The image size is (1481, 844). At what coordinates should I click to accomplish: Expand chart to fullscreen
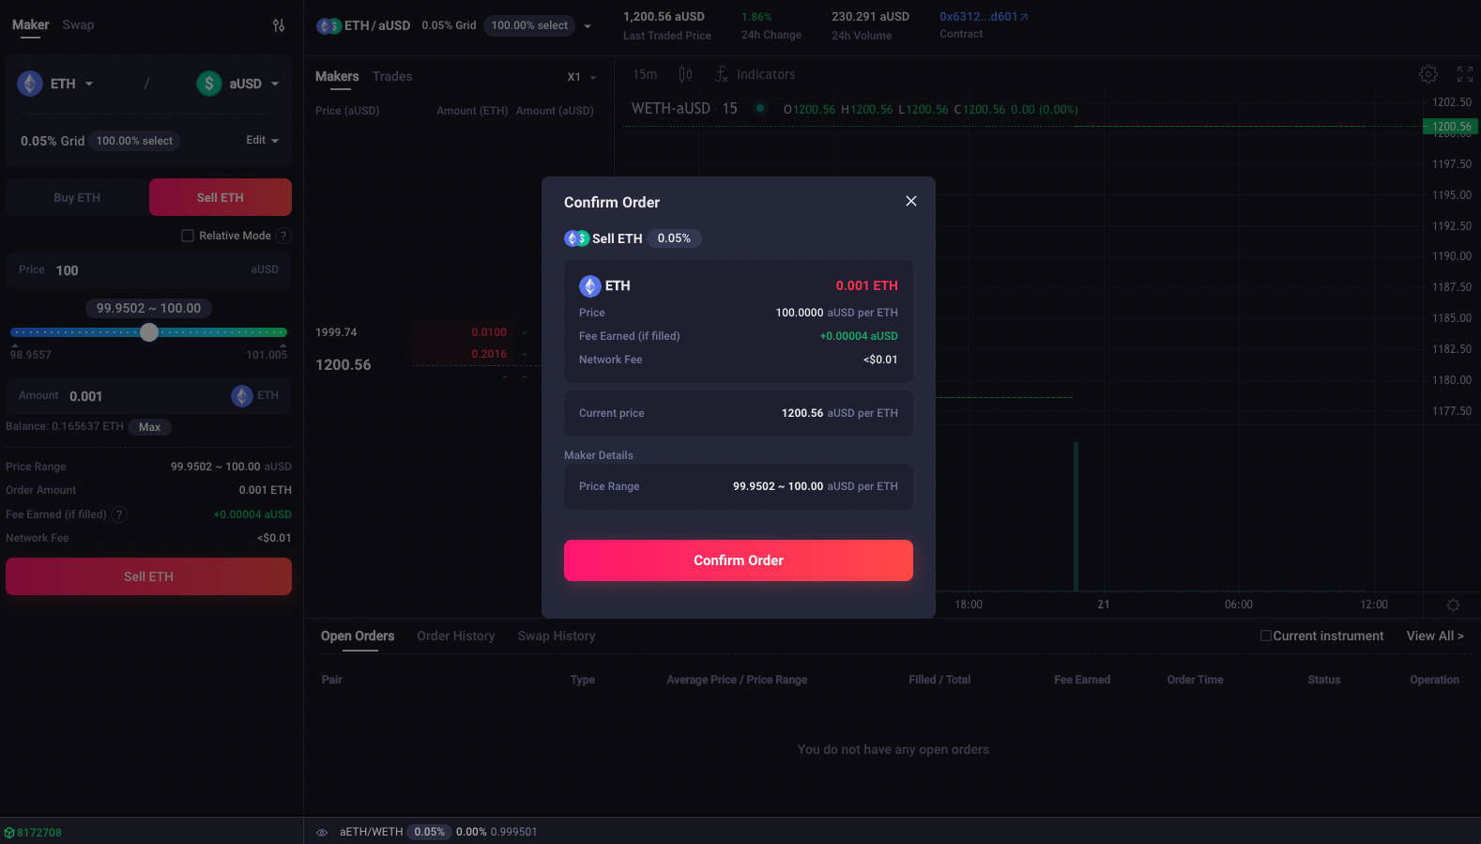[1464, 74]
